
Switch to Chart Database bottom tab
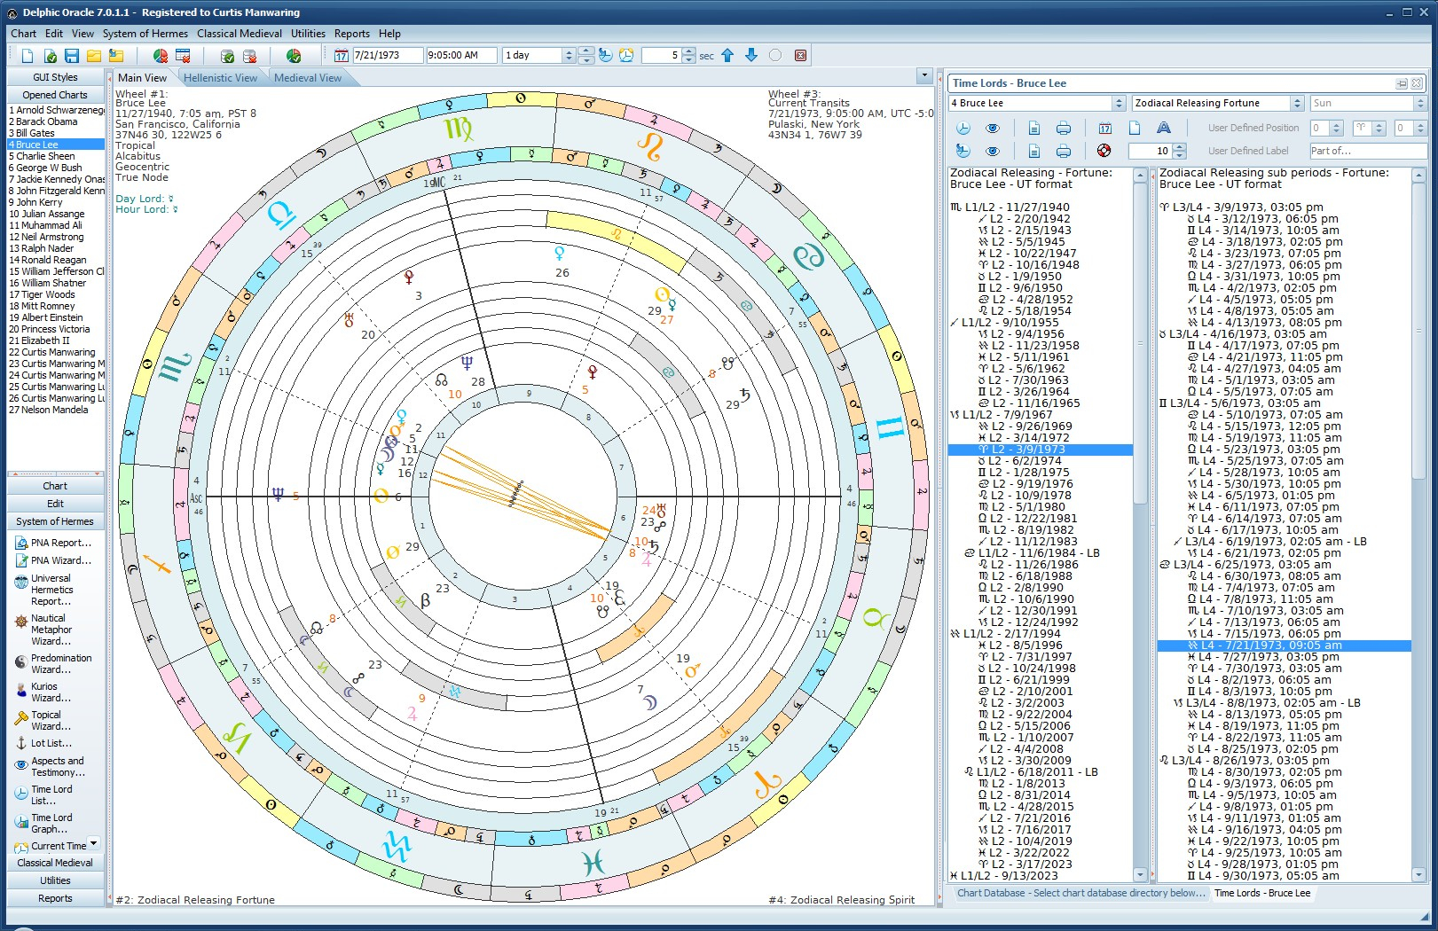pyautogui.click(x=1080, y=893)
